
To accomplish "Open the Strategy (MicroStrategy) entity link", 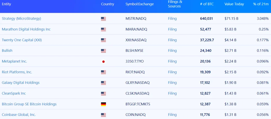I will click(21, 19).
